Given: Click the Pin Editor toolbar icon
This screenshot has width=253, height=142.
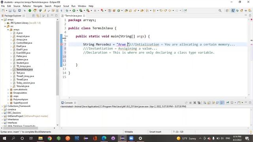Looking at the screenshot, I should click(185, 11).
